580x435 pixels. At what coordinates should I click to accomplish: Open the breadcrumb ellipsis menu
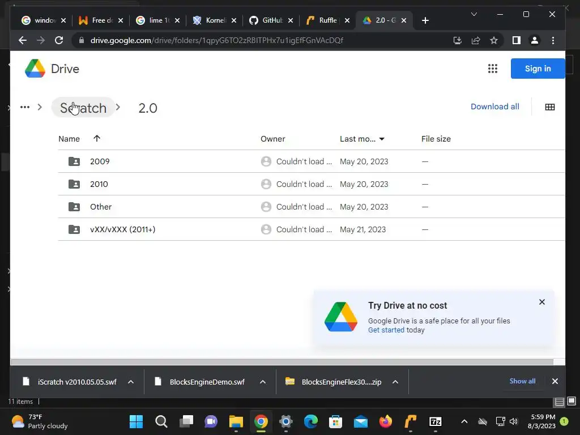(25, 107)
